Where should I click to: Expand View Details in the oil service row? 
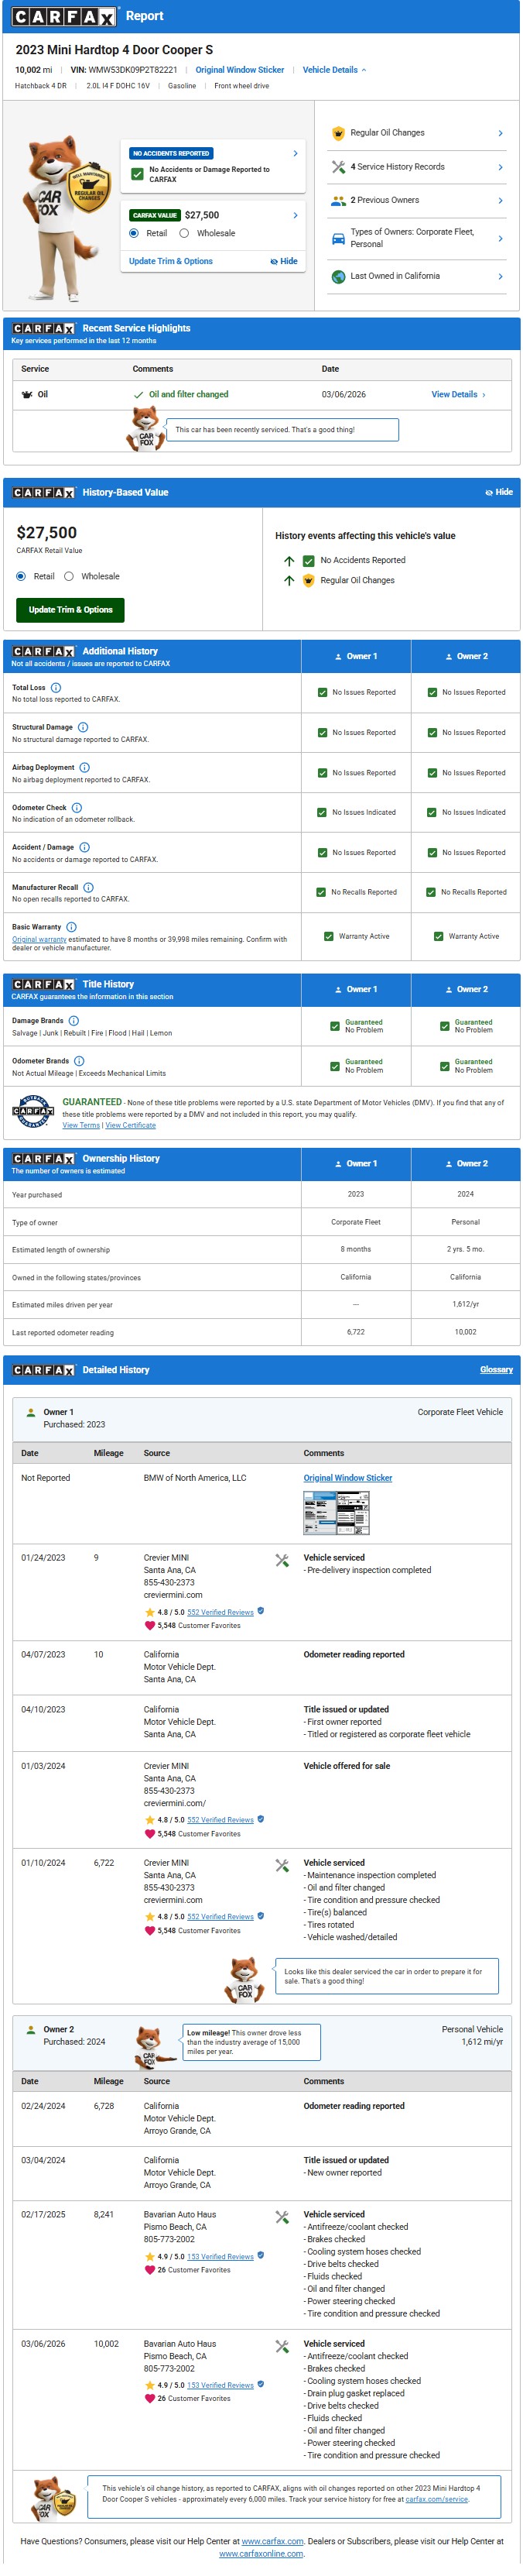click(x=459, y=395)
